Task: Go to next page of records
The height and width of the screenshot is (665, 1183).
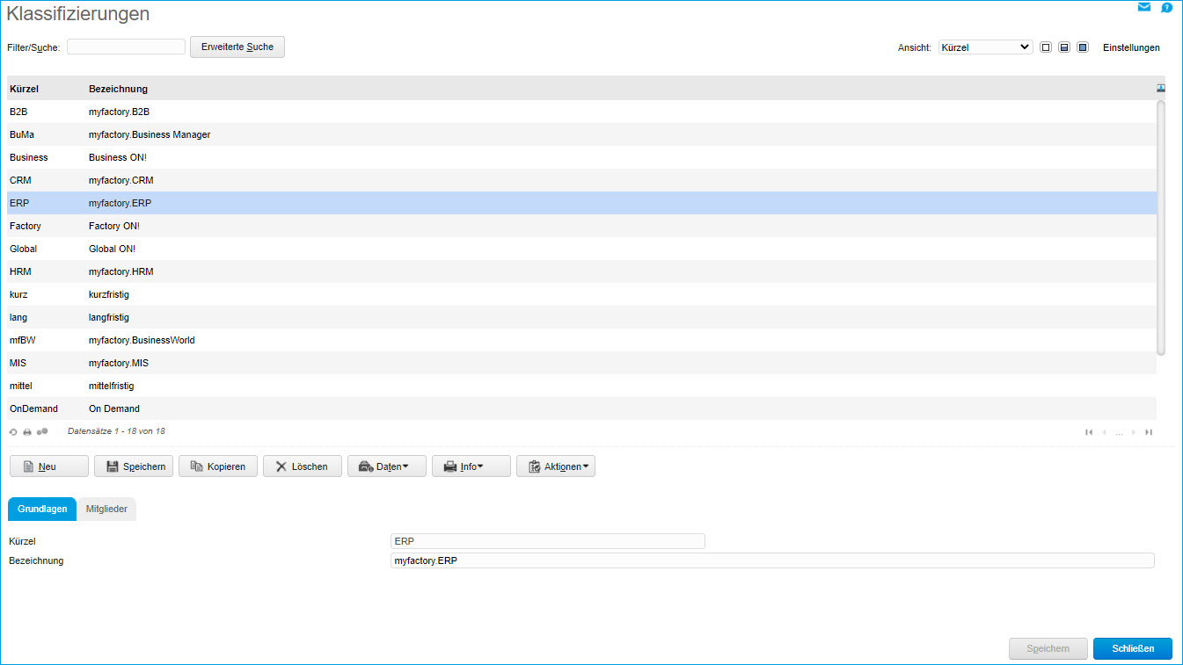Action: pyautogui.click(x=1134, y=432)
